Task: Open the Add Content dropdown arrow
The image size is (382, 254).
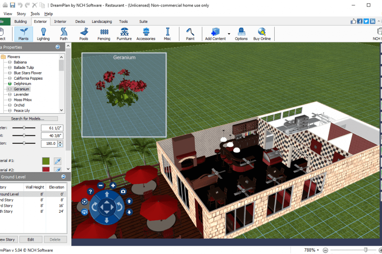Action: pos(229,34)
